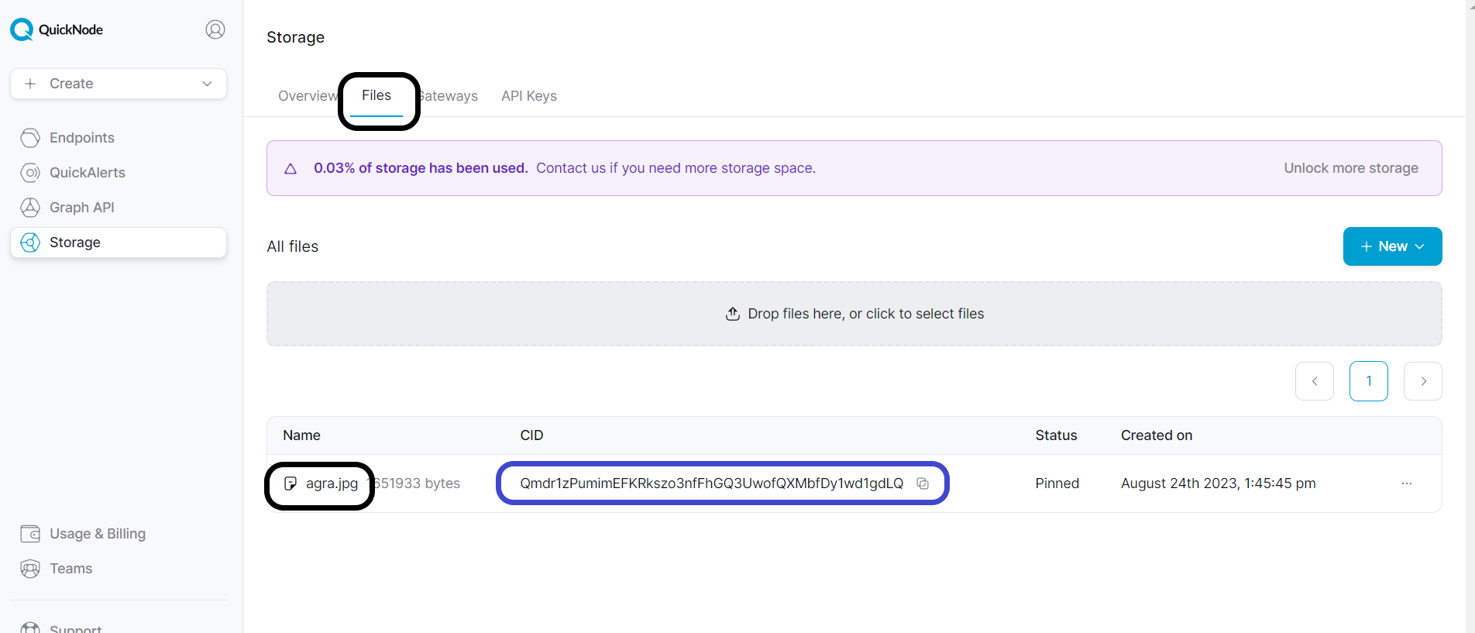
Task: Go to the previous page arrow
Action: click(1314, 381)
